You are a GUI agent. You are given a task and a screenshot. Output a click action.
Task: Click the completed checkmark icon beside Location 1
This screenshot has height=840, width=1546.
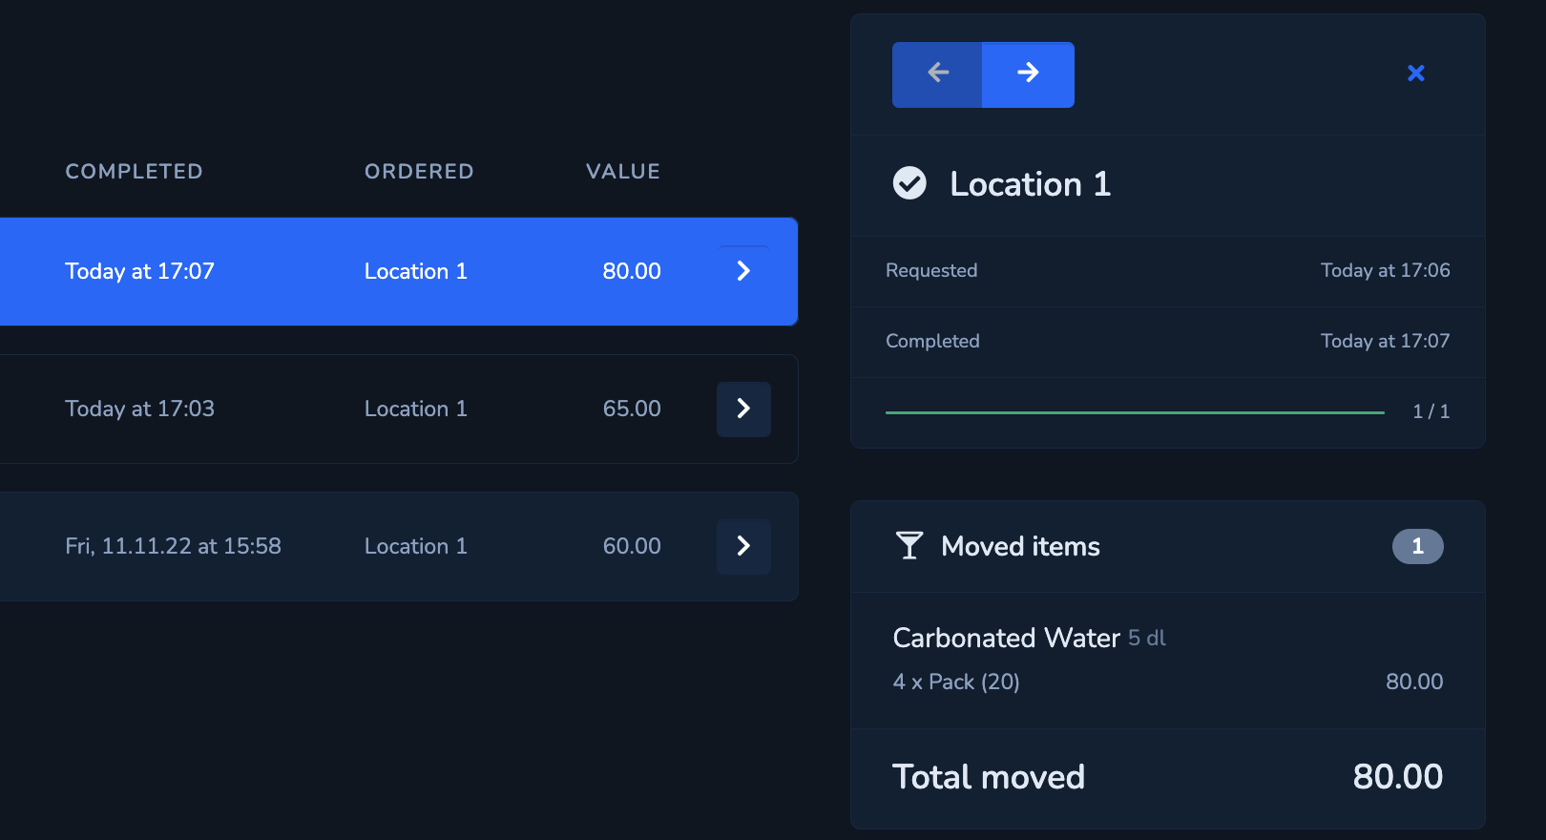(x=909, y=182)
